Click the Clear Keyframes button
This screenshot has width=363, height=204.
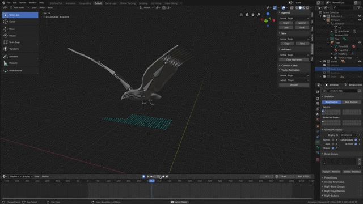click(294, 59)
